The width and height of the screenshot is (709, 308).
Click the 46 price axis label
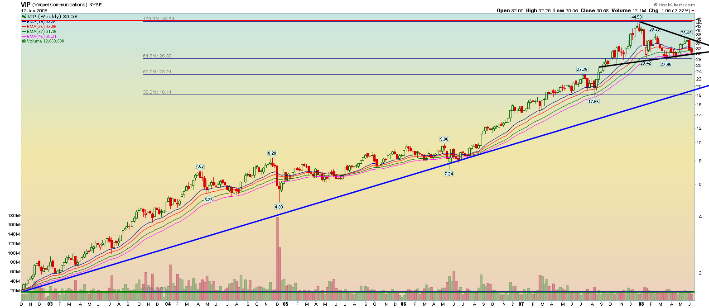(x=699, y=20)
